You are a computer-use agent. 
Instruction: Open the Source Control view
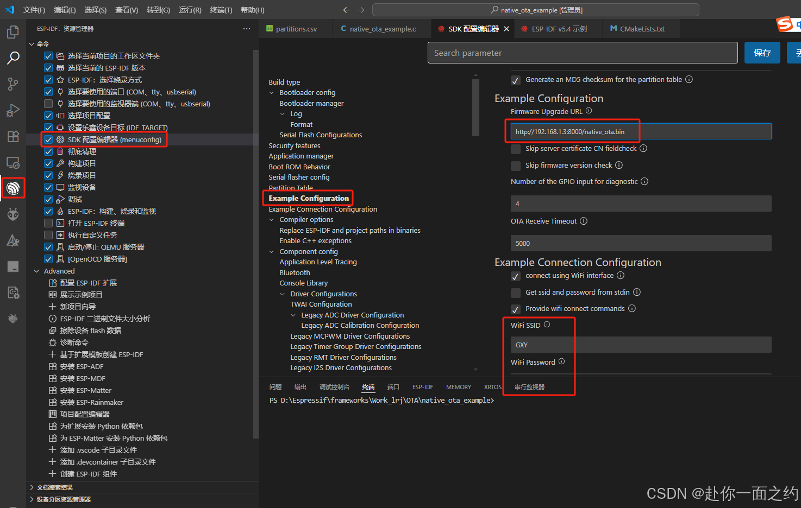click(x=13, y=84)
